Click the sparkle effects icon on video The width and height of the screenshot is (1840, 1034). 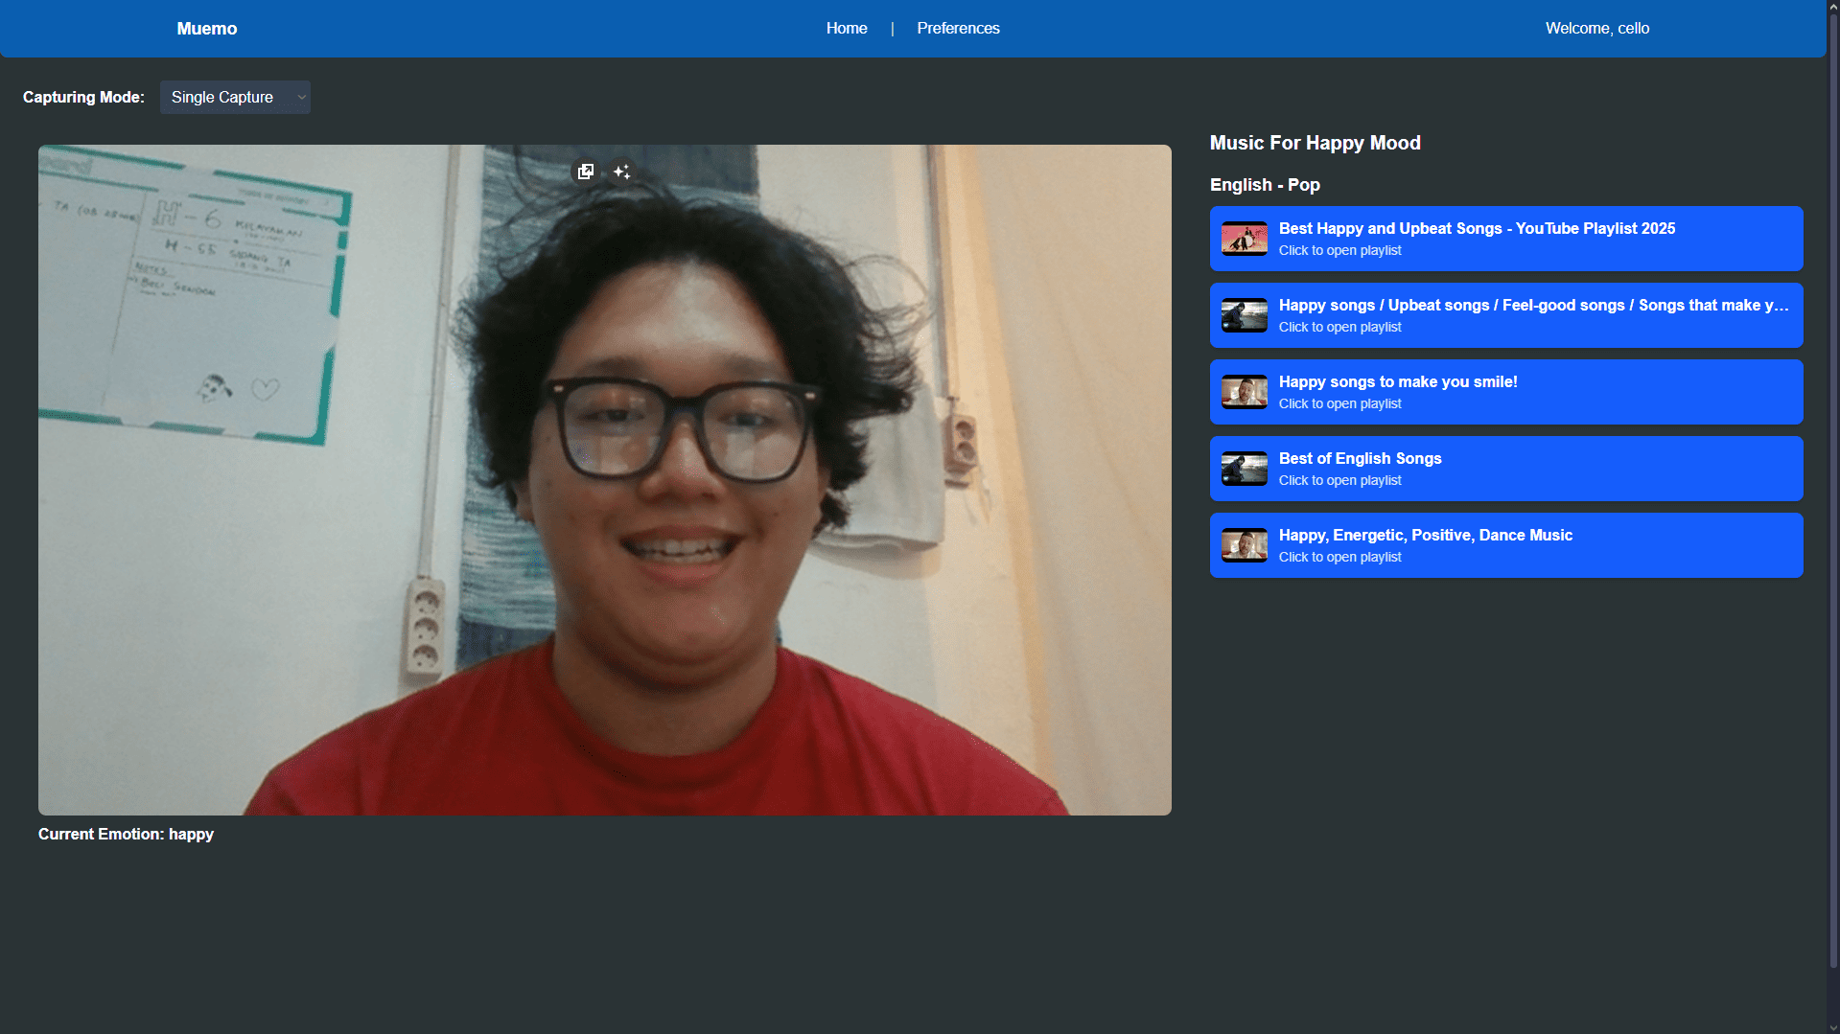[621, 172]
